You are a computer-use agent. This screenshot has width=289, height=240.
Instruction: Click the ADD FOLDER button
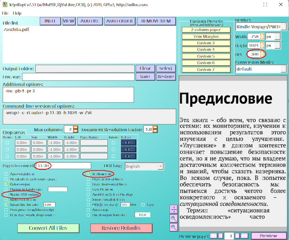click(x=120, y=21)
